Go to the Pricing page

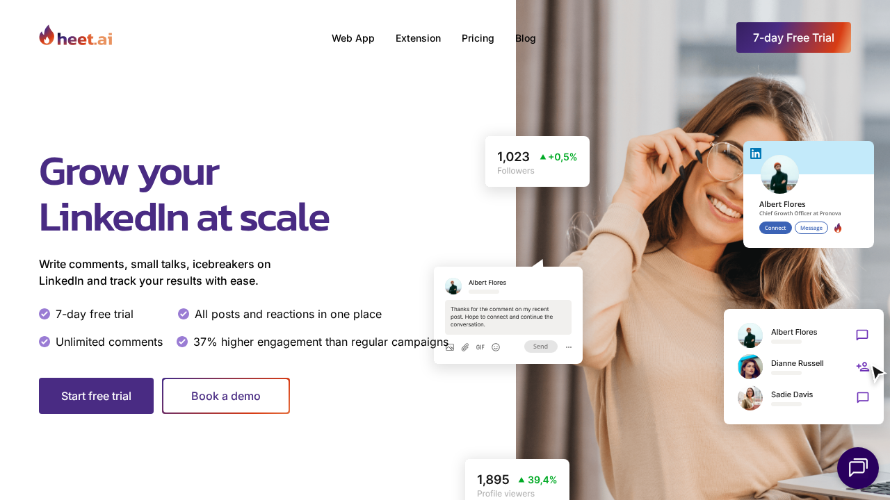pyautogui.click(x=478, y=38)
